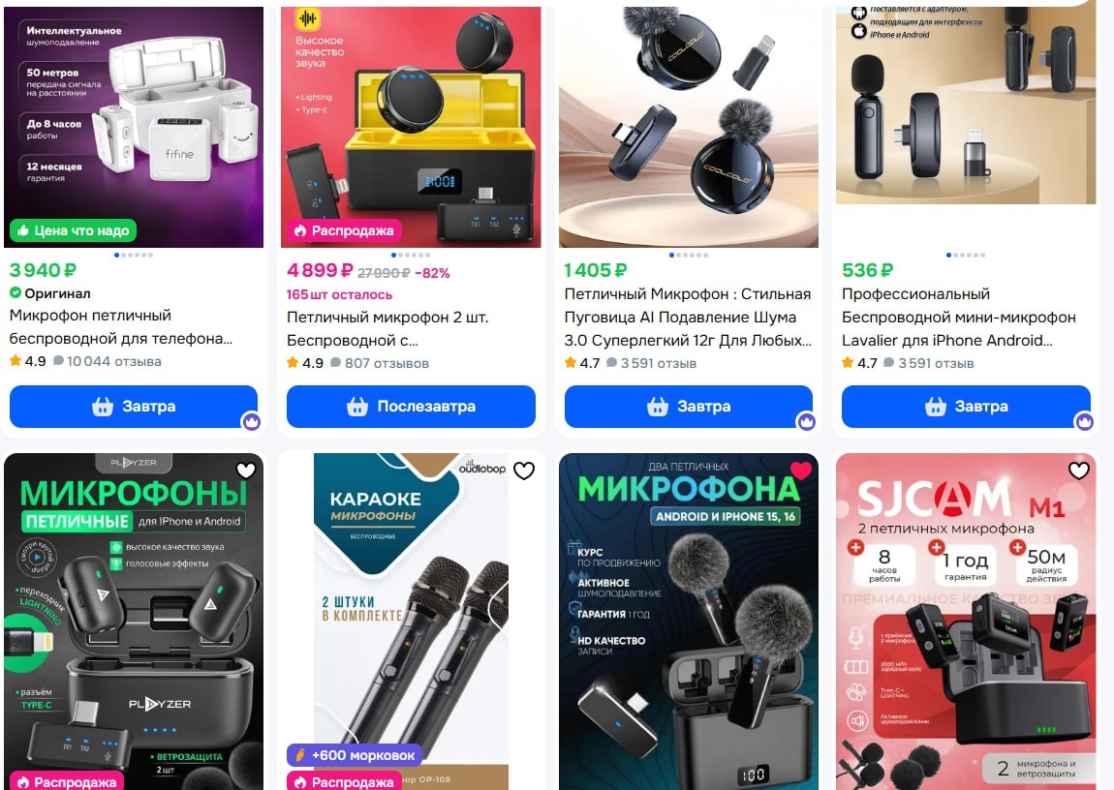The image size is (1114, 790).
Task: Select image carousel dots under 4899₽ product
Action: coord(411,255)
